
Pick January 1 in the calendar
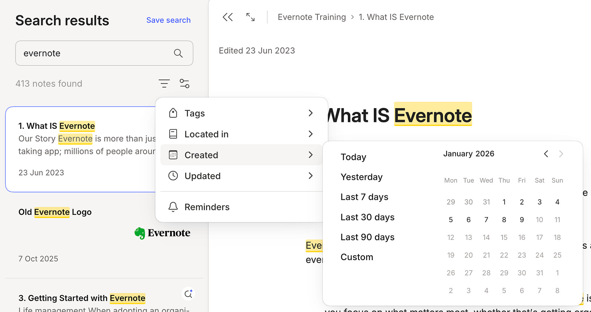coord(504,202)
